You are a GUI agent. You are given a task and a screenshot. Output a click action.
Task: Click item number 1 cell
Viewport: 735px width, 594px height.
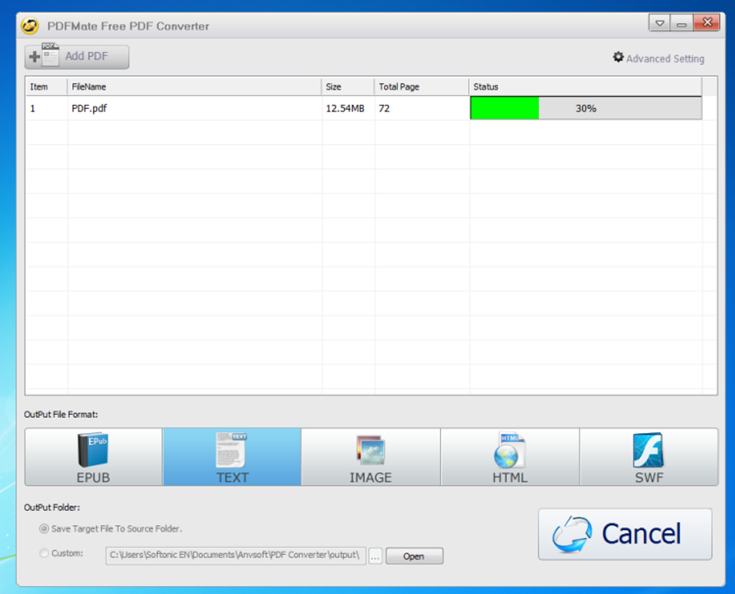pos(46,108)
